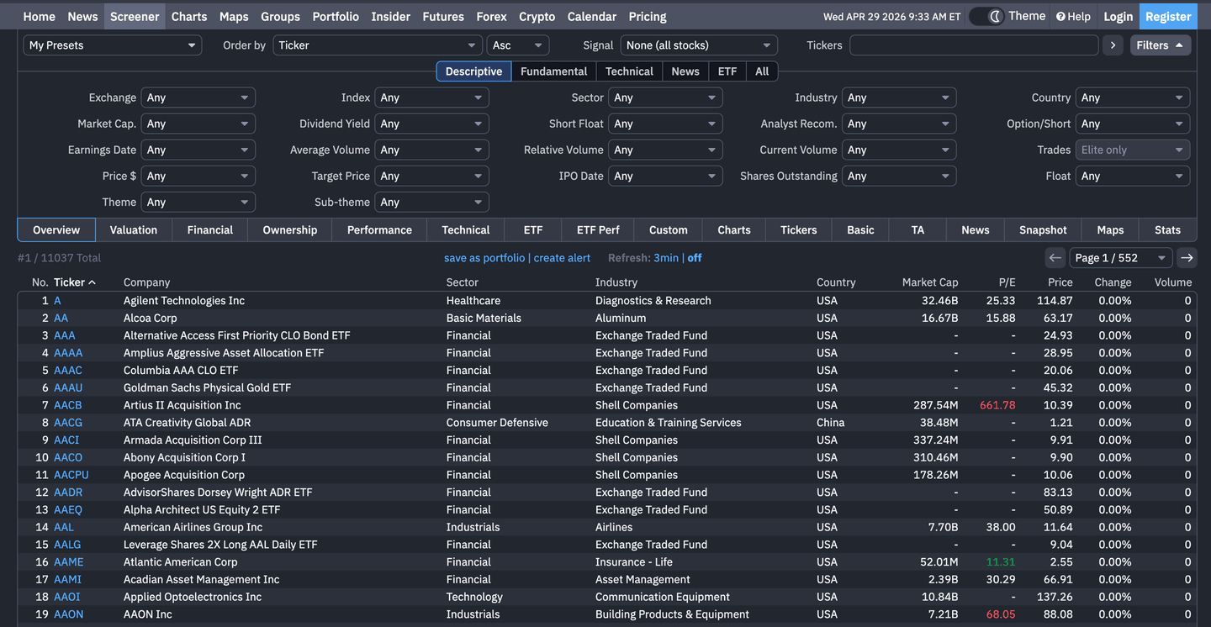Open the Valuation view tab

coord(134,229)
